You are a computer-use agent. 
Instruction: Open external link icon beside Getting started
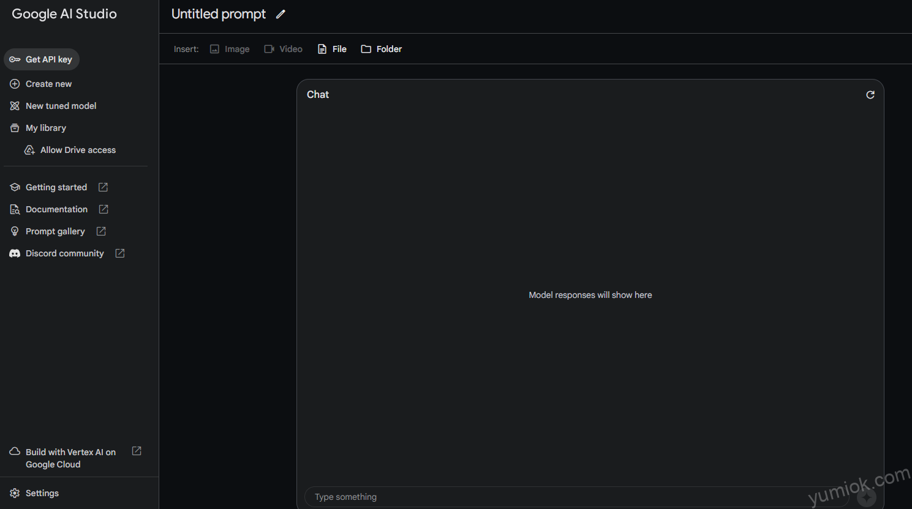click(103, 187)
